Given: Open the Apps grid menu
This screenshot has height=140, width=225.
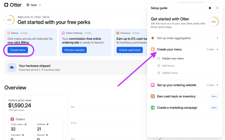Looking at the screenshot, I should [34, 5].
